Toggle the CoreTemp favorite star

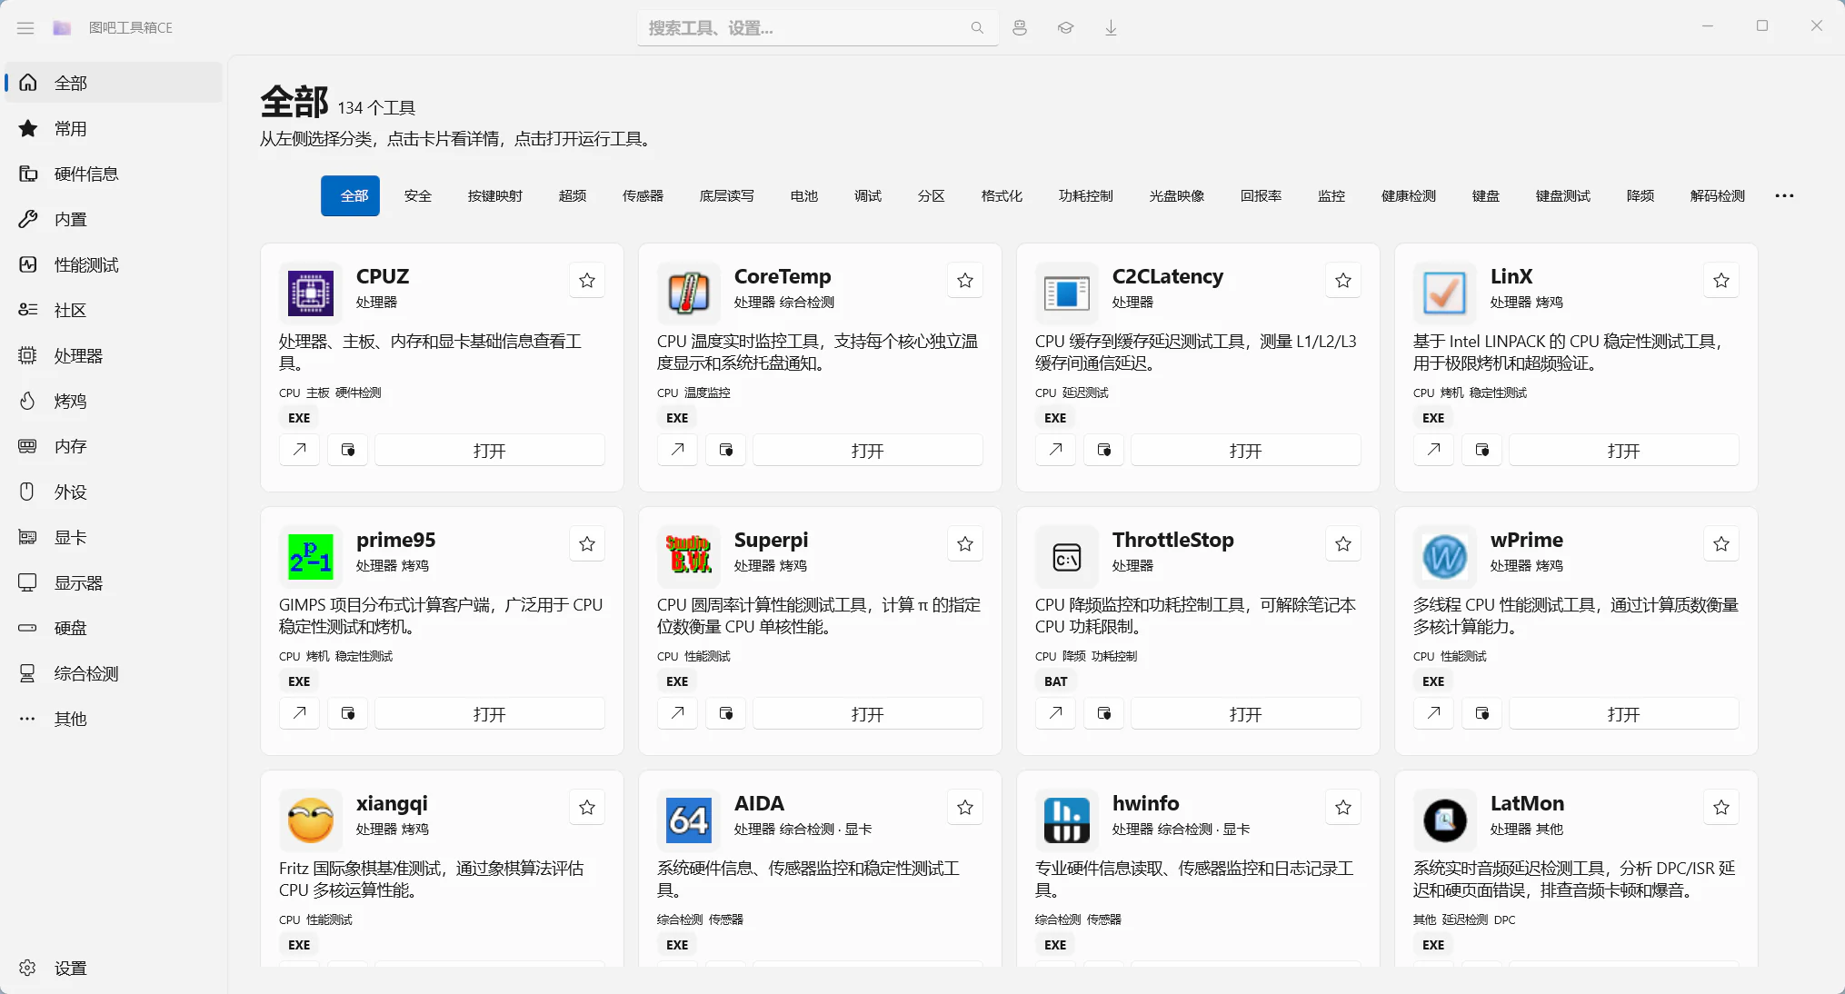965,281
